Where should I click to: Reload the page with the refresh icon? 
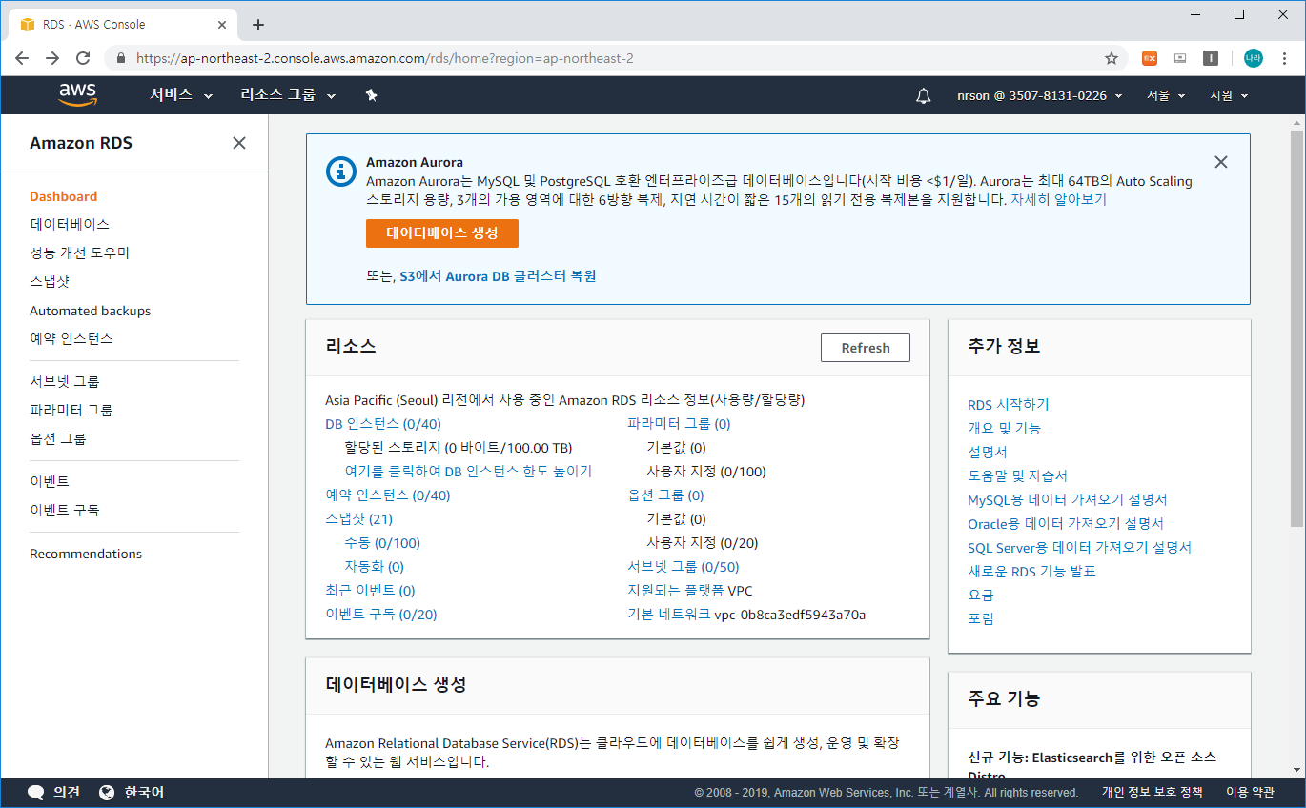(x=83, y=58)
